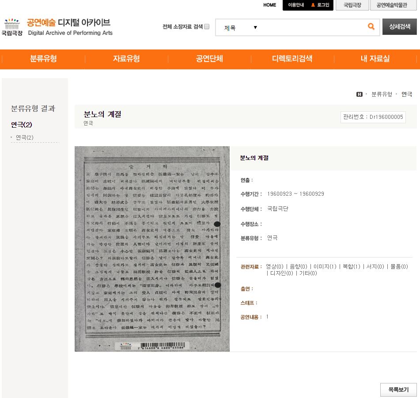Open the 제목 search field dropdown
The image size is (420, 398).
pos(241,28)
